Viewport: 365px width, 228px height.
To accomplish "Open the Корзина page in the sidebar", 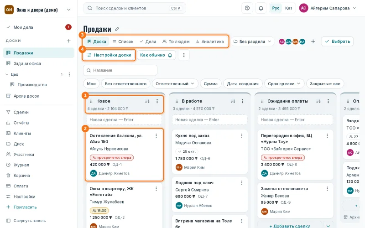I will click(38, 176).
